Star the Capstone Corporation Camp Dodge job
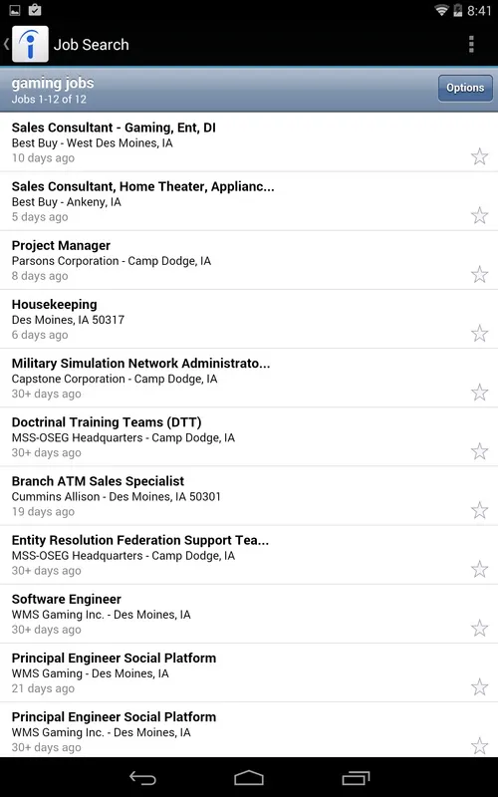 479,393
